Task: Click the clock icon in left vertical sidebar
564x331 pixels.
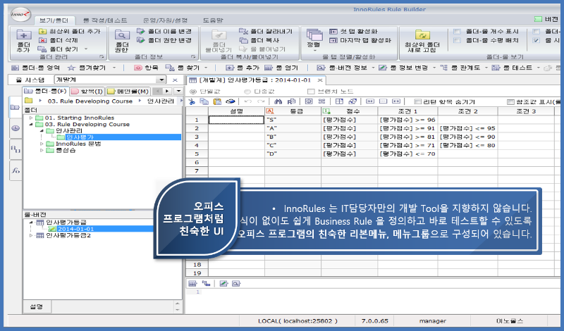Action: point(15,128)
